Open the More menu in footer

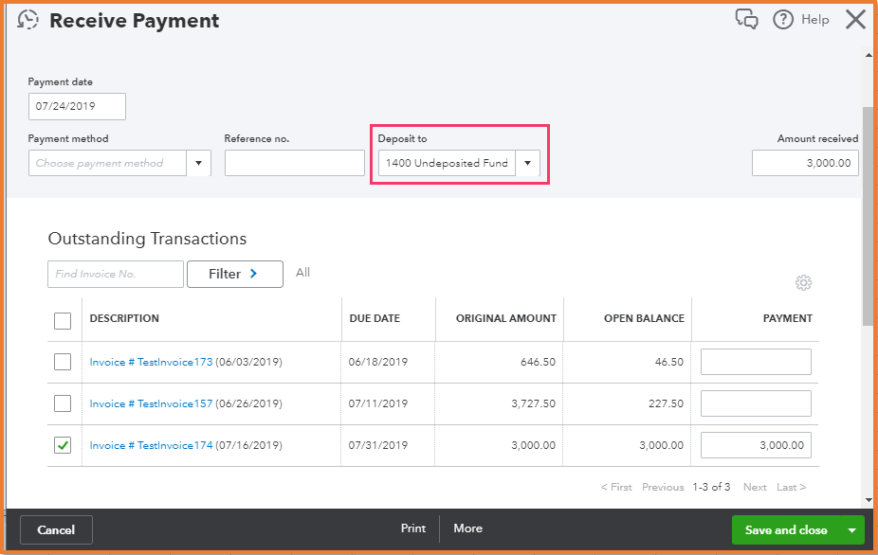pyautogui.click(x=467, y=528)
